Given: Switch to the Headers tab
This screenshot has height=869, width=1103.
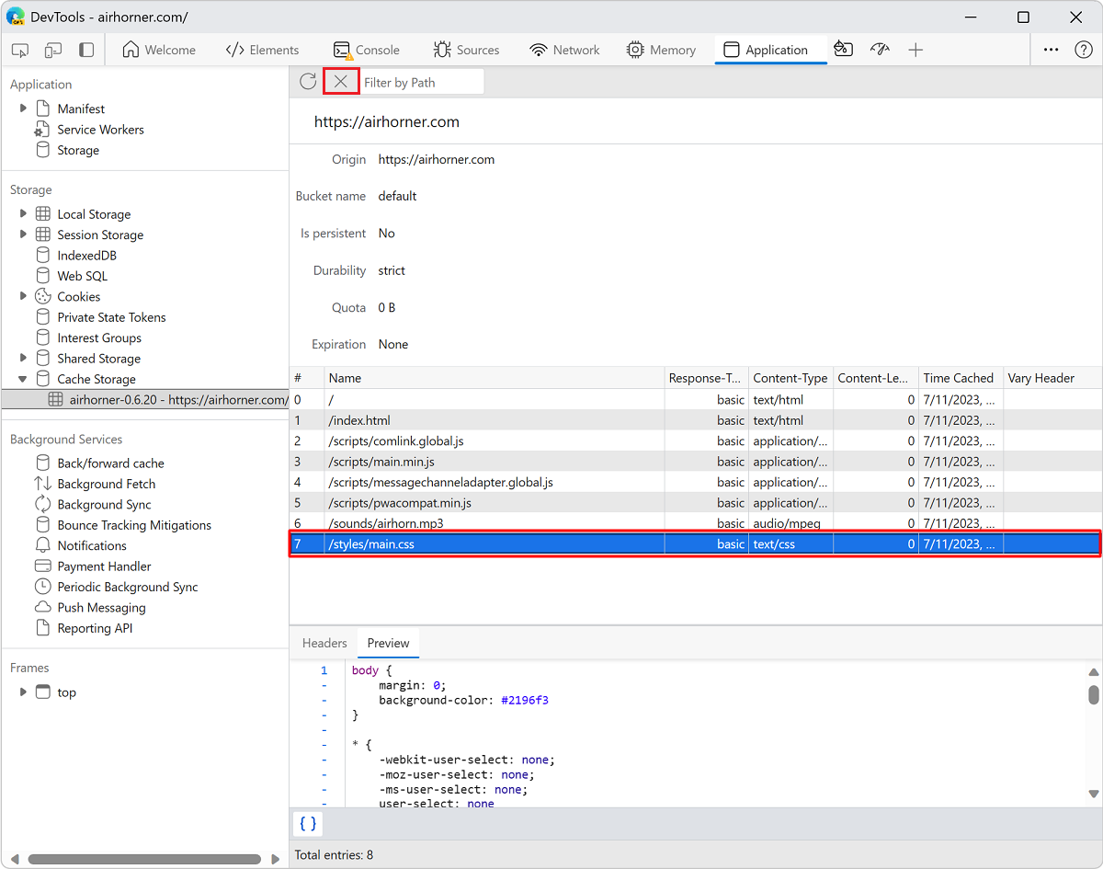Looking at the screenshot, I should click(324, 643).
